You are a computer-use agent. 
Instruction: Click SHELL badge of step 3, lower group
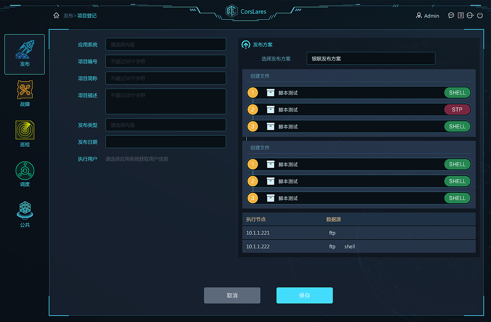457,198
